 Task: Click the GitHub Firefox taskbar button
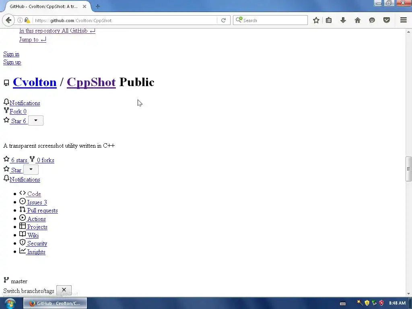click(55, 303)
